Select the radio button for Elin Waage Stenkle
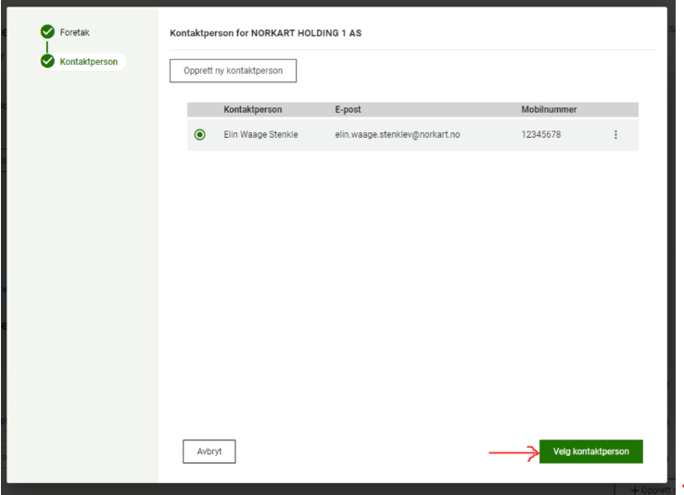 (200, 135)
